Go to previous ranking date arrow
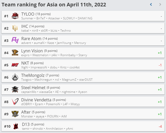The image size is (166, 133). pos(151,4)
